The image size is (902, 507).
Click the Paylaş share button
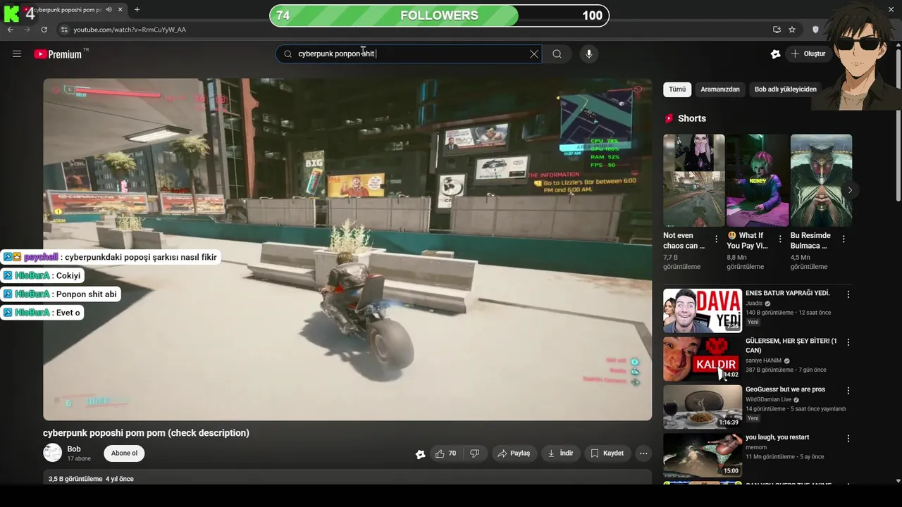point(514,453)
